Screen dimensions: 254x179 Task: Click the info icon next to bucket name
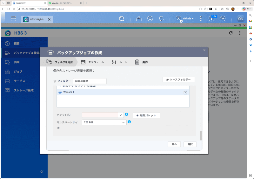coord(126,114)
